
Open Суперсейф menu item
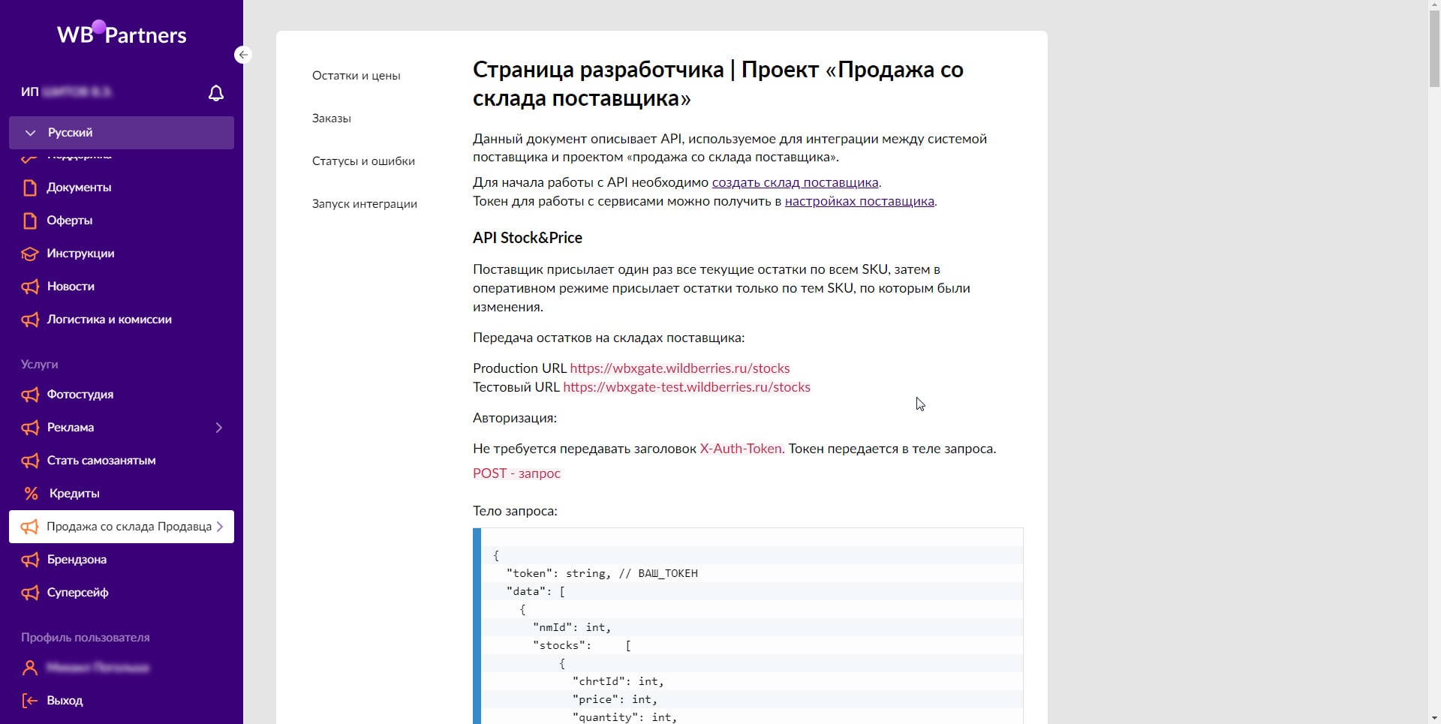[77, 593]
